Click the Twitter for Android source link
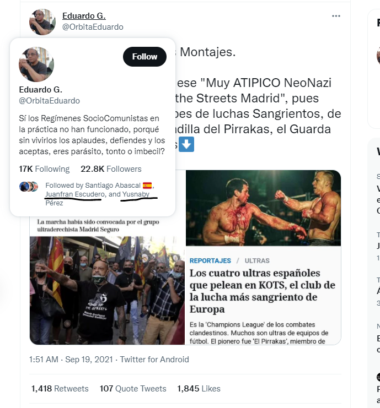This screenshot has height=408, width=380. [154, 360]
